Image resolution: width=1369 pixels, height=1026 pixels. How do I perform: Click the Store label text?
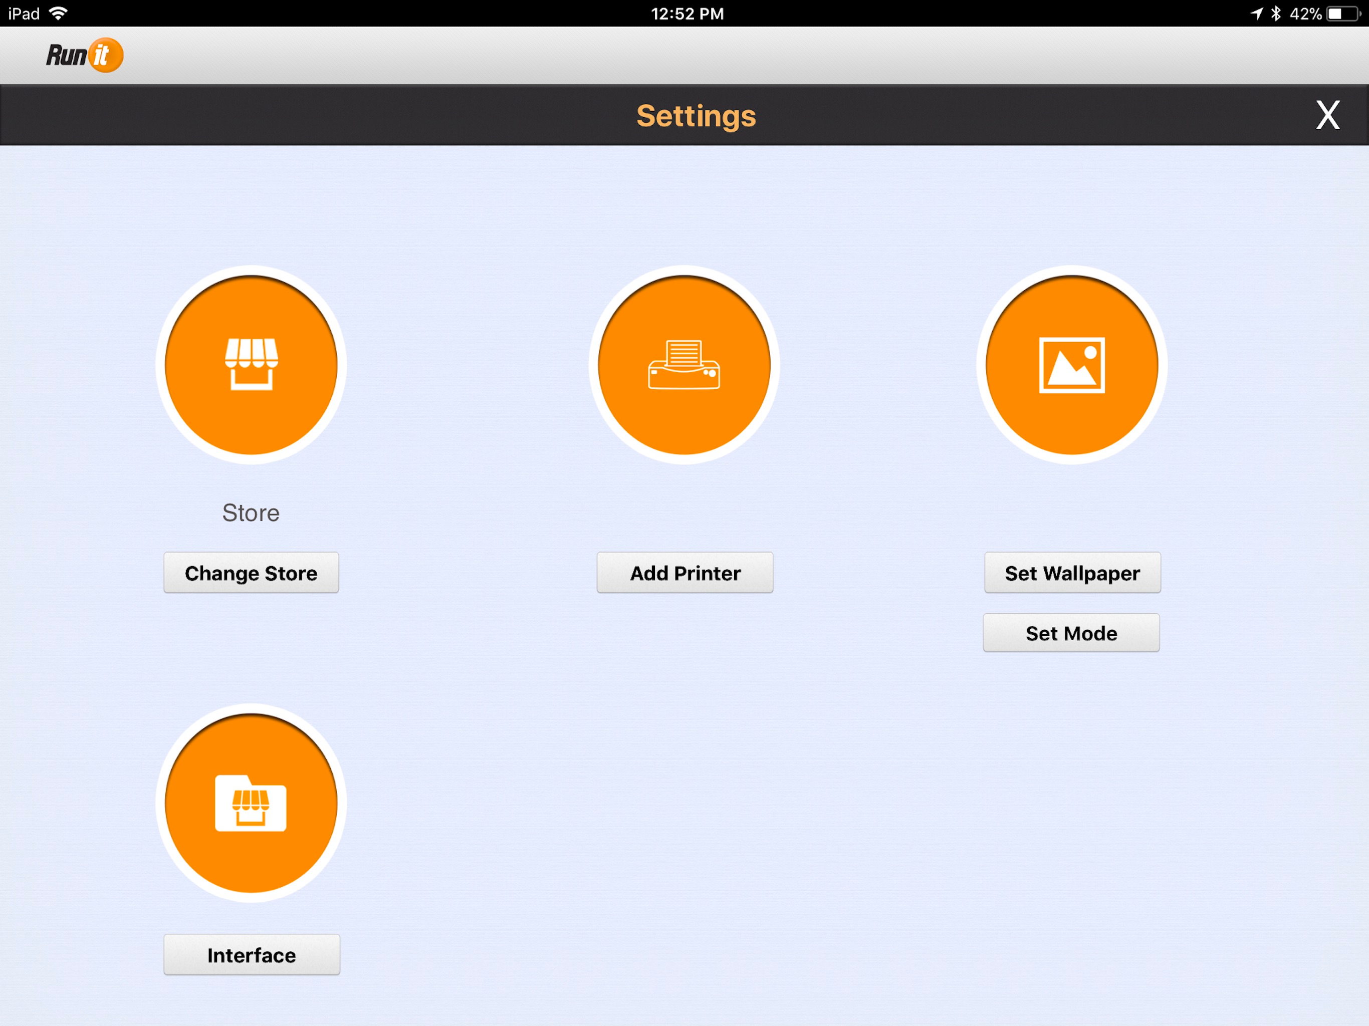pyautogui.click(x=251, y=512)
